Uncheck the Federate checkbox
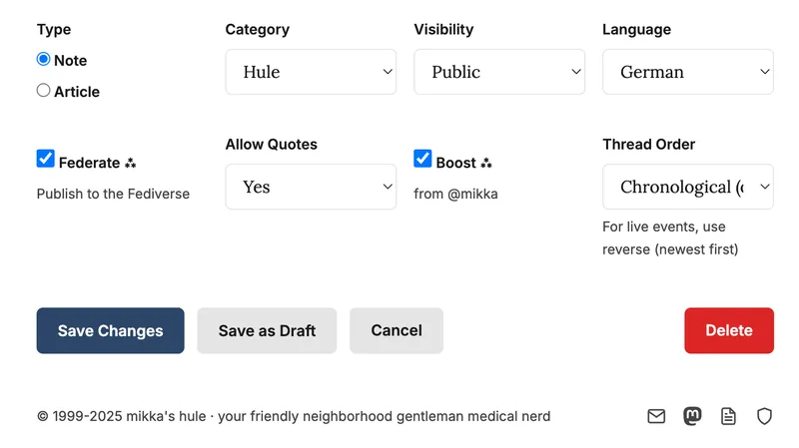Screen dimensions: 799x448 click(x=45, y=159)
